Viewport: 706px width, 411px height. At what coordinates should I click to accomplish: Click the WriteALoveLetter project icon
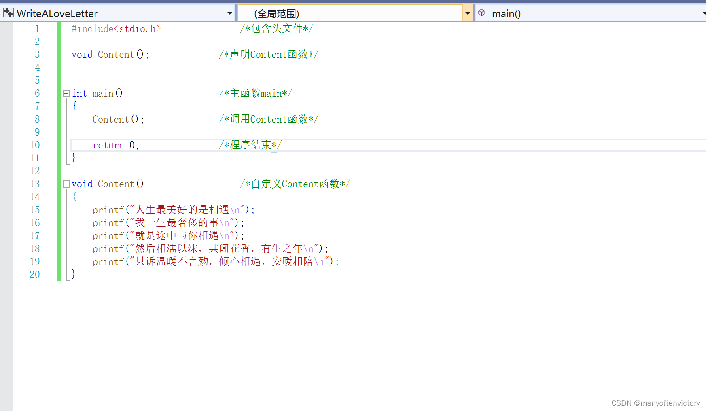click(8, 13)
